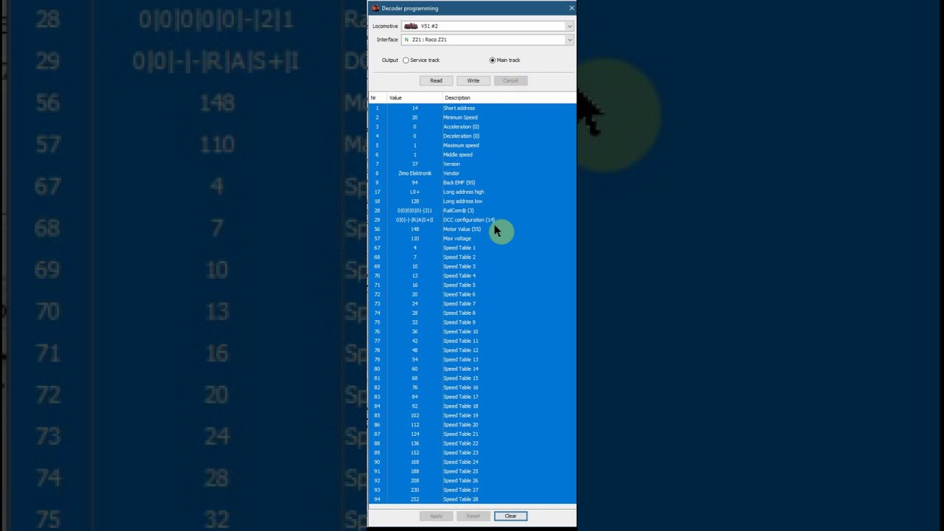Click the Write button
This screenshot has width=944, height=531.
point(473,80)
